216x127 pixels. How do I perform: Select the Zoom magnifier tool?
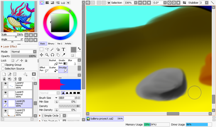click(47, 55)
